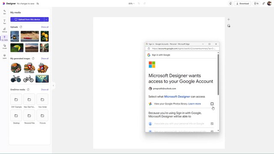Show all My generated images
Screen dimensions: 274x154
tap(45, 59)
